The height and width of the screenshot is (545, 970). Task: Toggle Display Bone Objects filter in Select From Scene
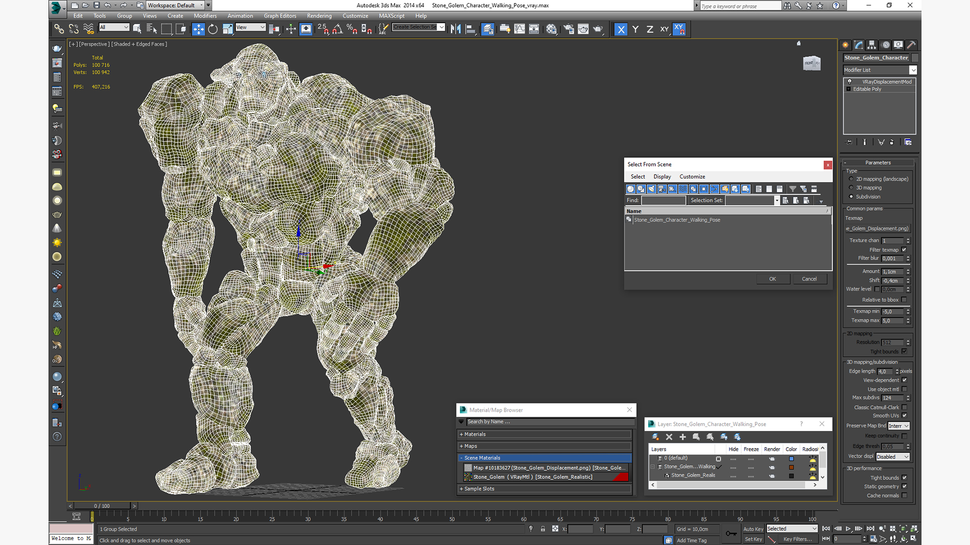coord(714,189)
